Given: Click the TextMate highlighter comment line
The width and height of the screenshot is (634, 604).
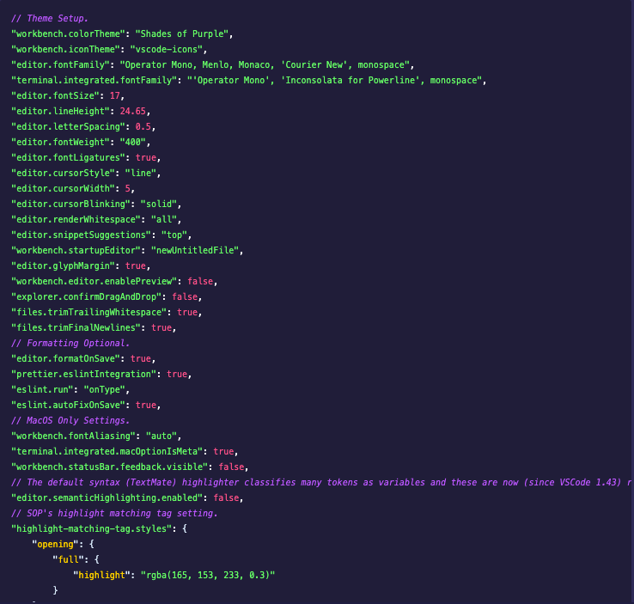Looking at the screenshot, I should pos(322,482).
